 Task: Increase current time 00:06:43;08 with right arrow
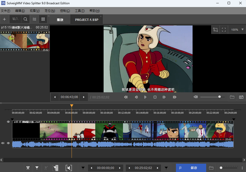tap(84, 97)
